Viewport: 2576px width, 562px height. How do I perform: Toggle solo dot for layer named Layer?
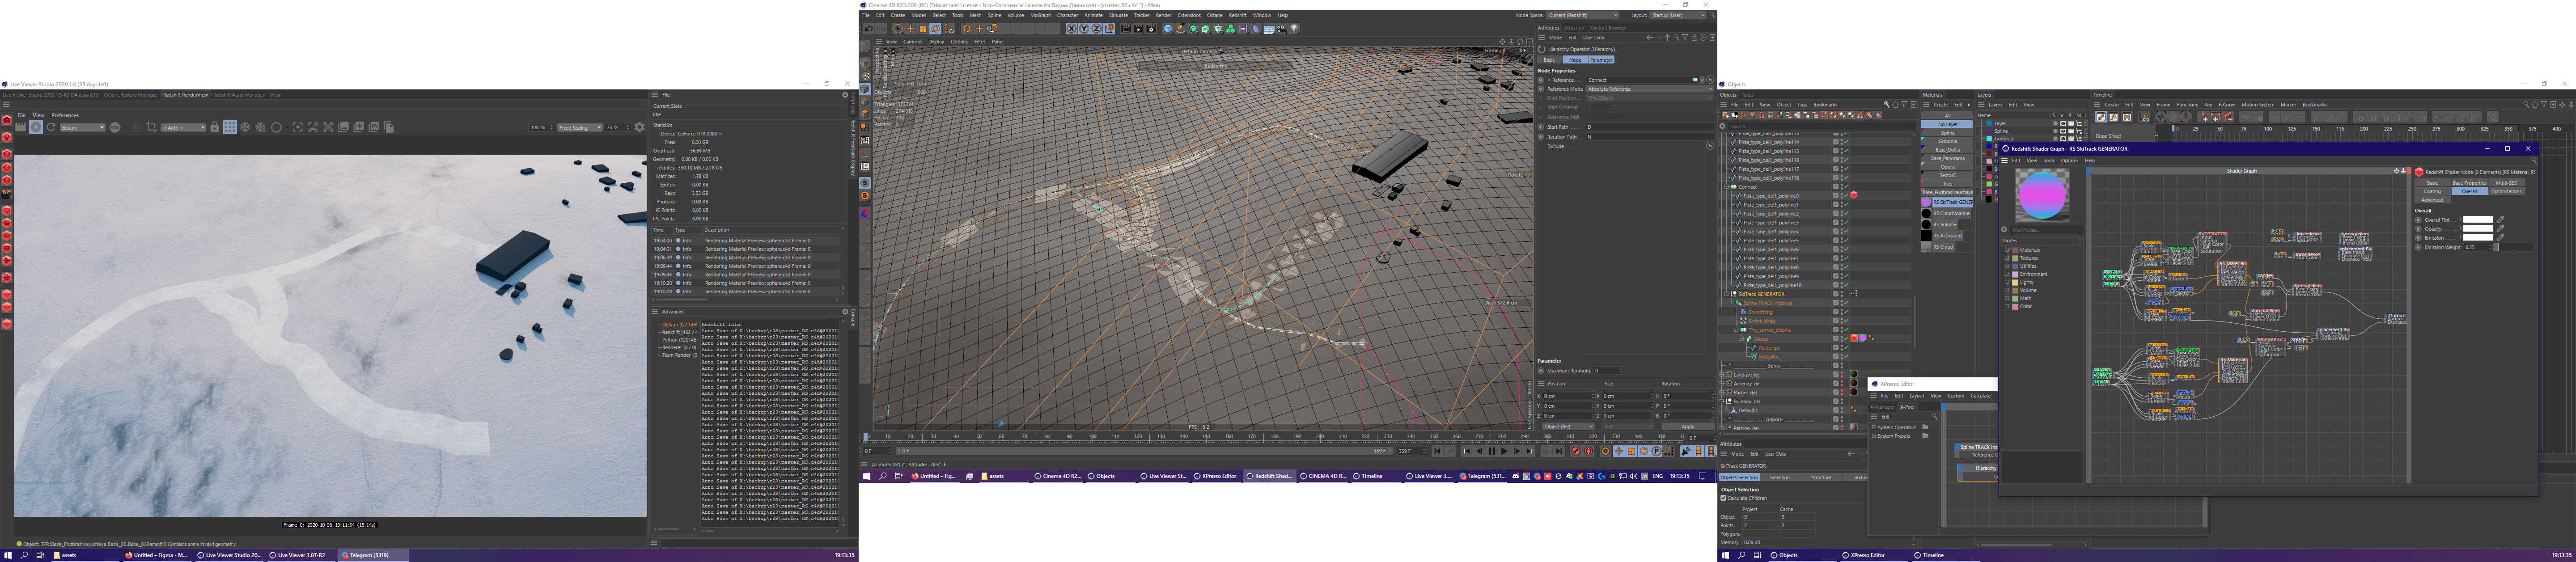2055,124
